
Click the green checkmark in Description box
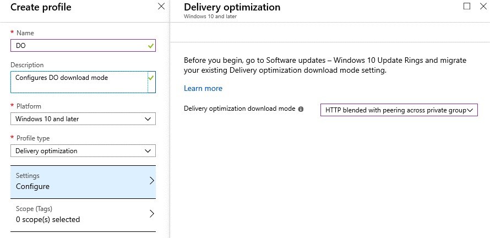point(151,78)
